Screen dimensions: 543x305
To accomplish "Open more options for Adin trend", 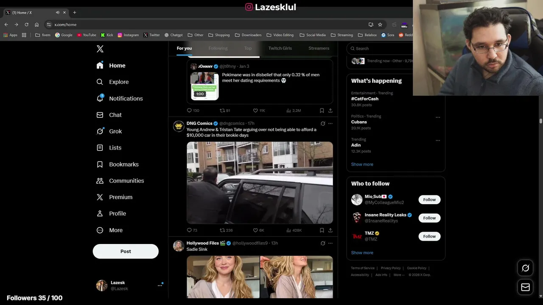I will [x=438, y=141].
